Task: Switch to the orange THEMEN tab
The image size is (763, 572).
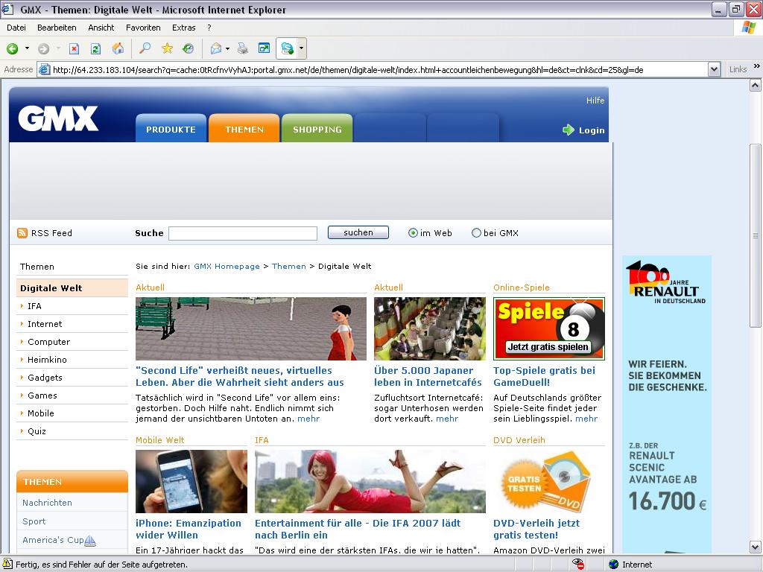Action: pos(244,128)
